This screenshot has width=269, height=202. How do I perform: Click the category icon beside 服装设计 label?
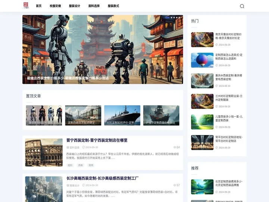[x=68, y=185]
